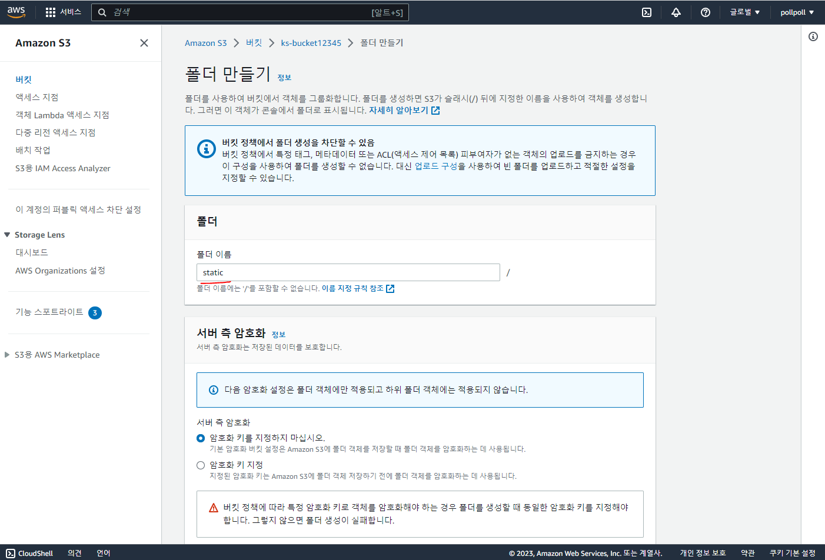The height and width of the screenshot is (560, 825).
Task: Go to 버킷 breadcrumb link
Action: point(254,43)
